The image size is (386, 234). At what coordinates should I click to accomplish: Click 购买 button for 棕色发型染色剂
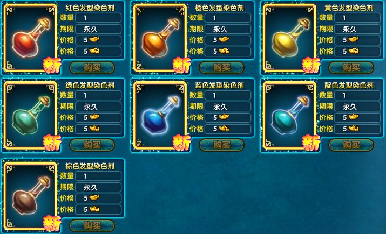92,225
